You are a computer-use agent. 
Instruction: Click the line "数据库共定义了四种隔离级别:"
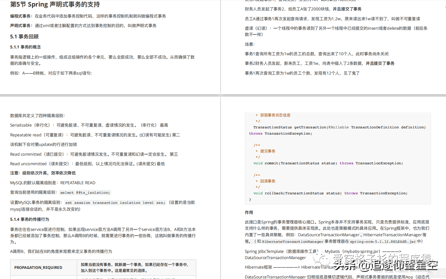coord(37,116)
